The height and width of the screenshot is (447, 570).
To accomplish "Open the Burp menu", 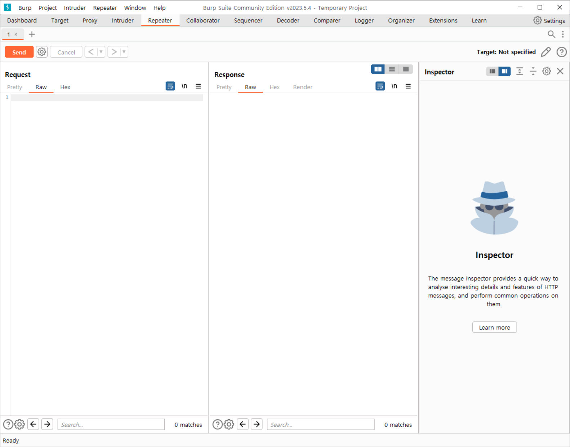I will coord(25,8).
